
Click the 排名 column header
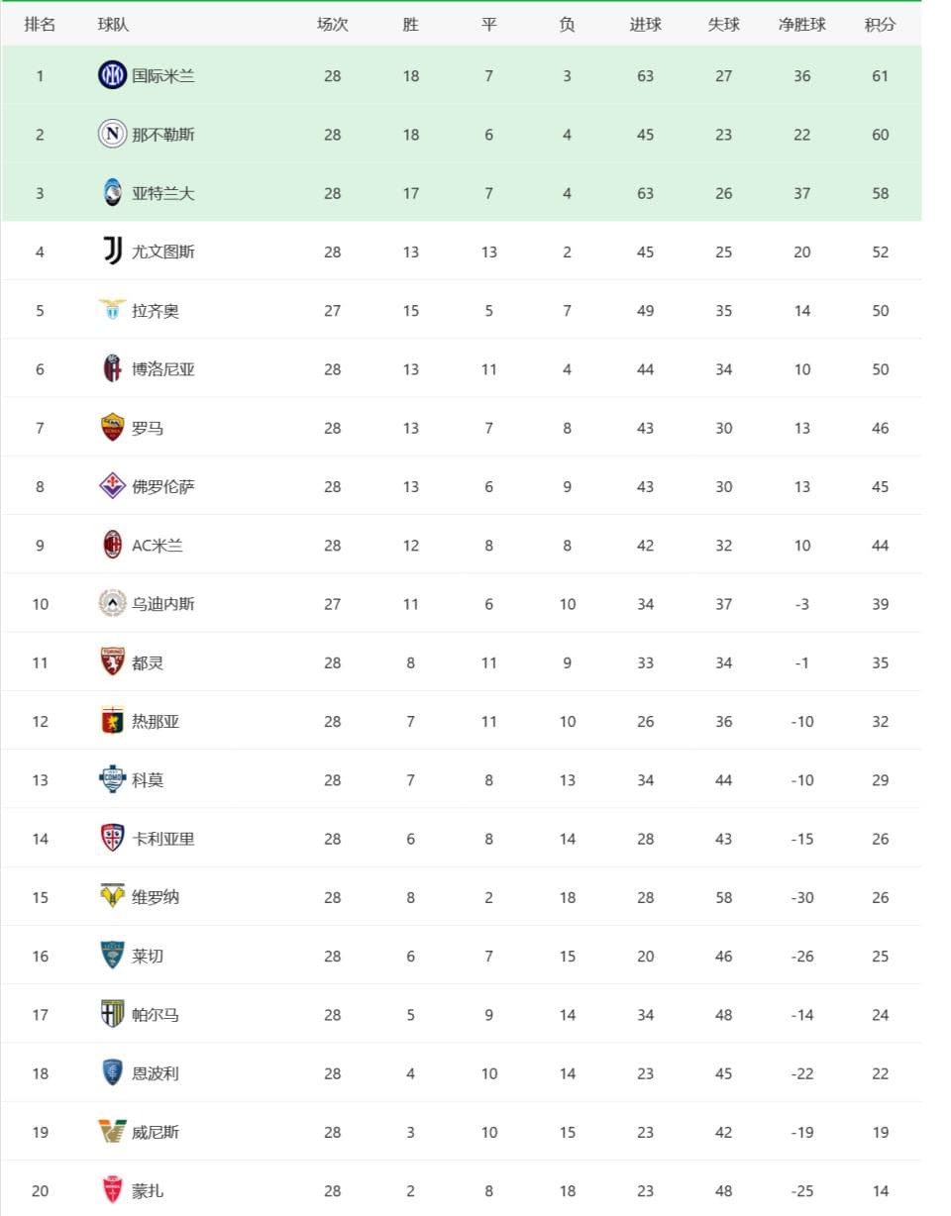tap(40, 25)
